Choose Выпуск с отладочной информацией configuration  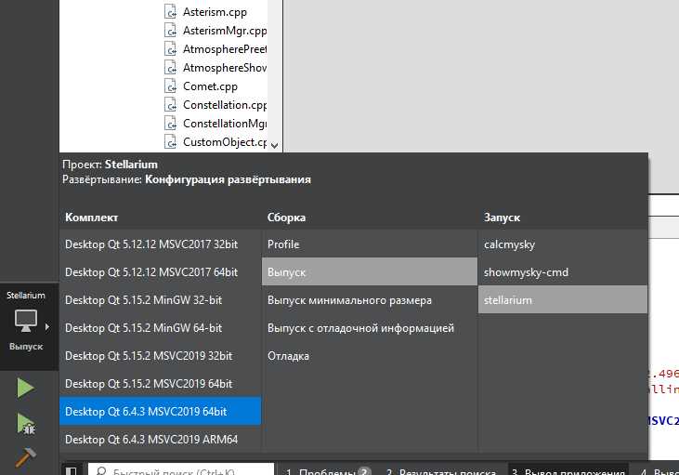point(370,328)
